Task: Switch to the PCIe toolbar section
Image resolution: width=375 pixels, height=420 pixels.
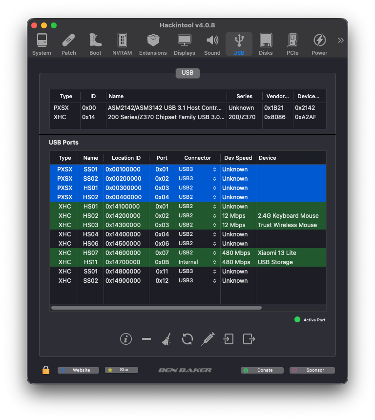Action: click(292, 44)
